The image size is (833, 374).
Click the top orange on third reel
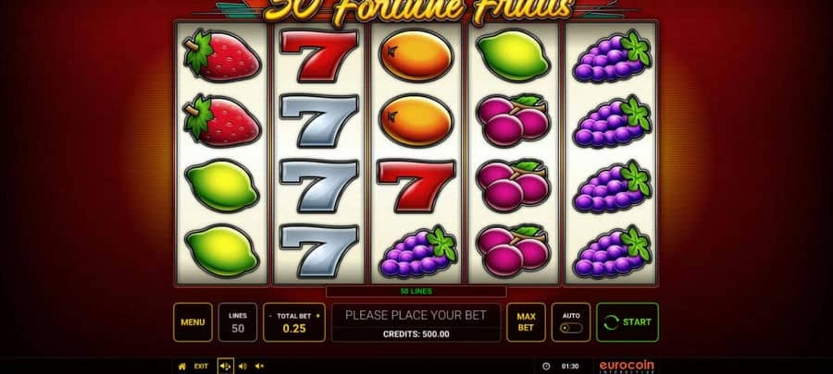416,55
